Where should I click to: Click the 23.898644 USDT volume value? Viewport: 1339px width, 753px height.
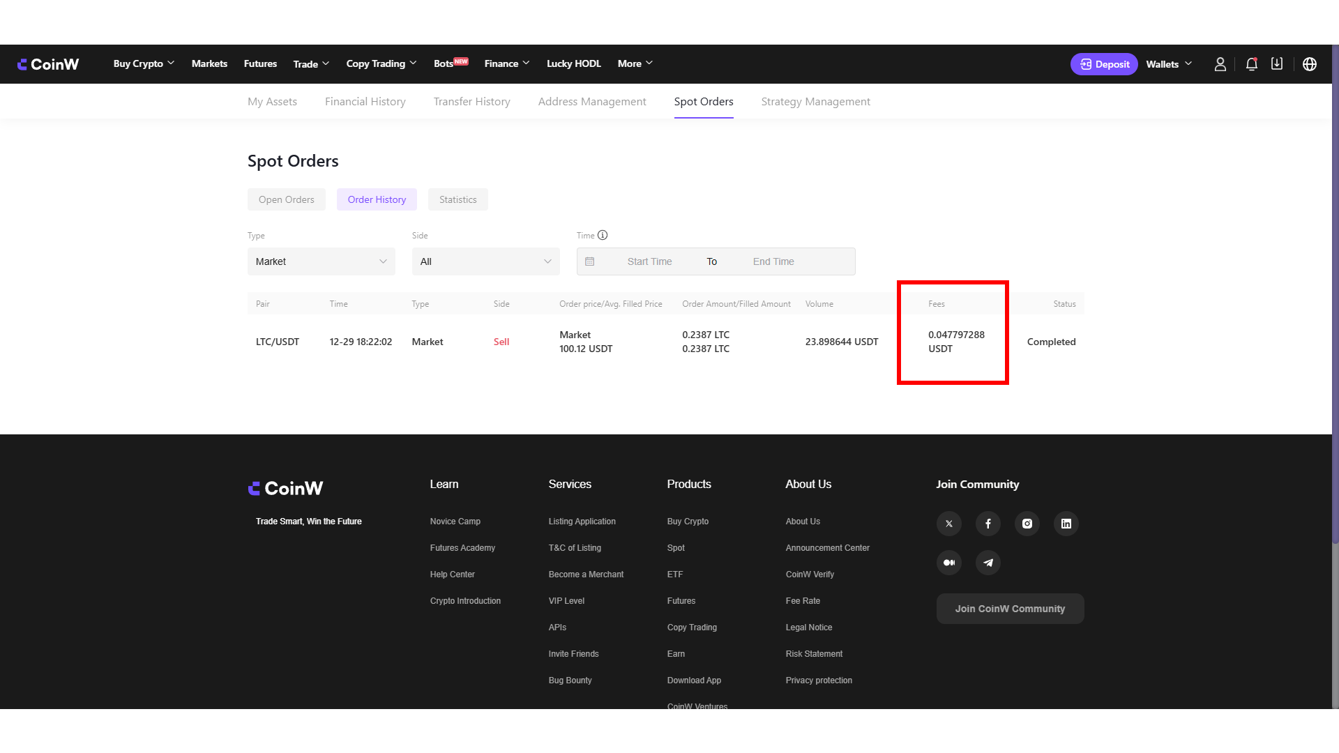tap(842, 342)
